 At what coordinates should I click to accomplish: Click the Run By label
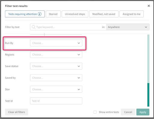9,43
